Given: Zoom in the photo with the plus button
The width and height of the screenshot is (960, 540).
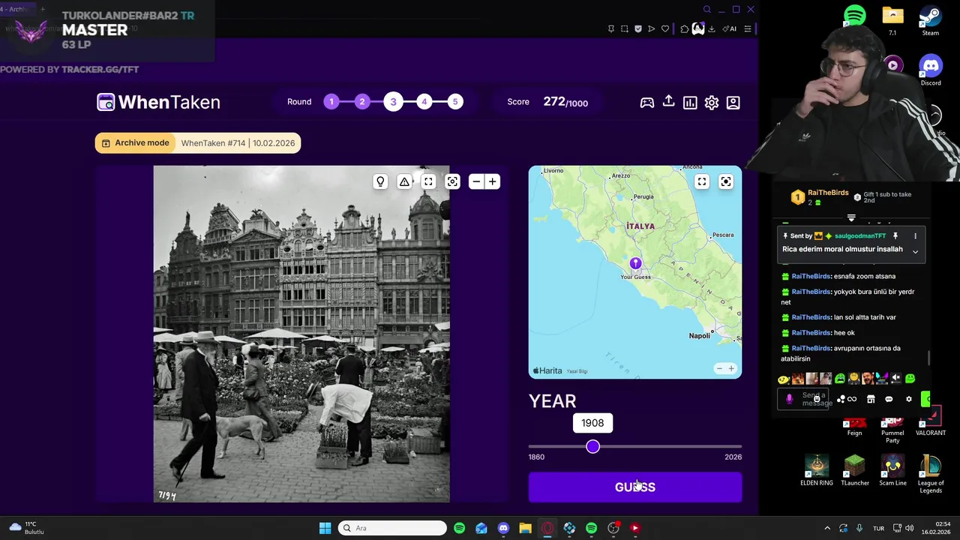Looking at the screenshot, I should (493, 181).
